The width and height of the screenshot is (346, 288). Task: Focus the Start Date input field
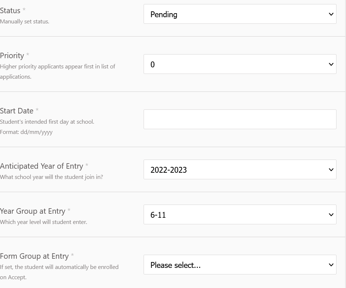pyautogui.click(x=240, y=119)
